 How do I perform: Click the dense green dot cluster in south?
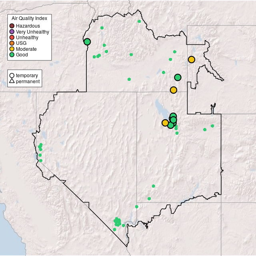pyautogui.click(x=117, y=222)
